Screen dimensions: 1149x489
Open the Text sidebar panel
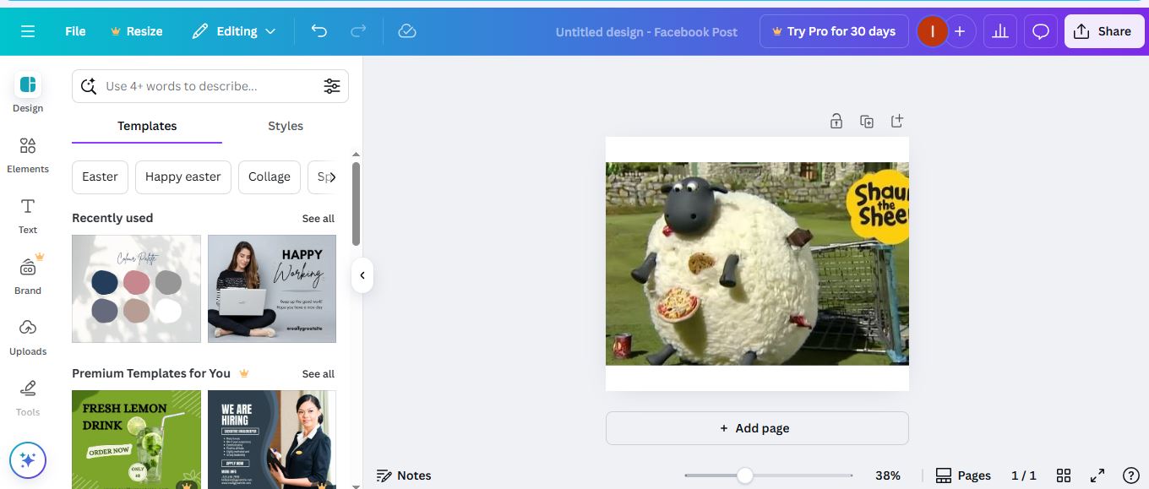click(x=28, y=215)
